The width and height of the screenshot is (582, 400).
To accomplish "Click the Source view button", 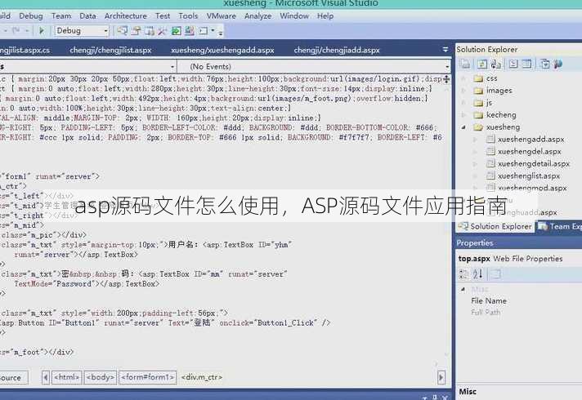I will pos(12,378).
